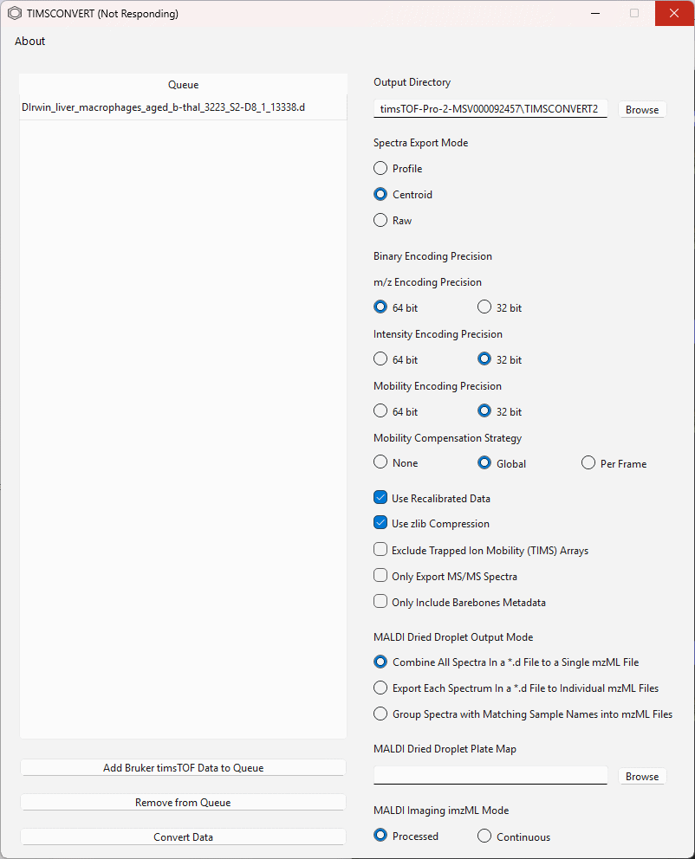Enable Exclude Trapped Ion Mobility Arrays
This screenshot has height=859, width=695.
pyautogui.click(x=380, y=550)
